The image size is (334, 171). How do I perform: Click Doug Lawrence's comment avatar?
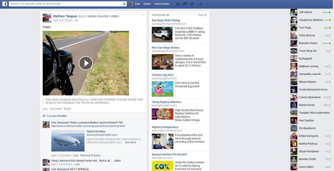46,162
